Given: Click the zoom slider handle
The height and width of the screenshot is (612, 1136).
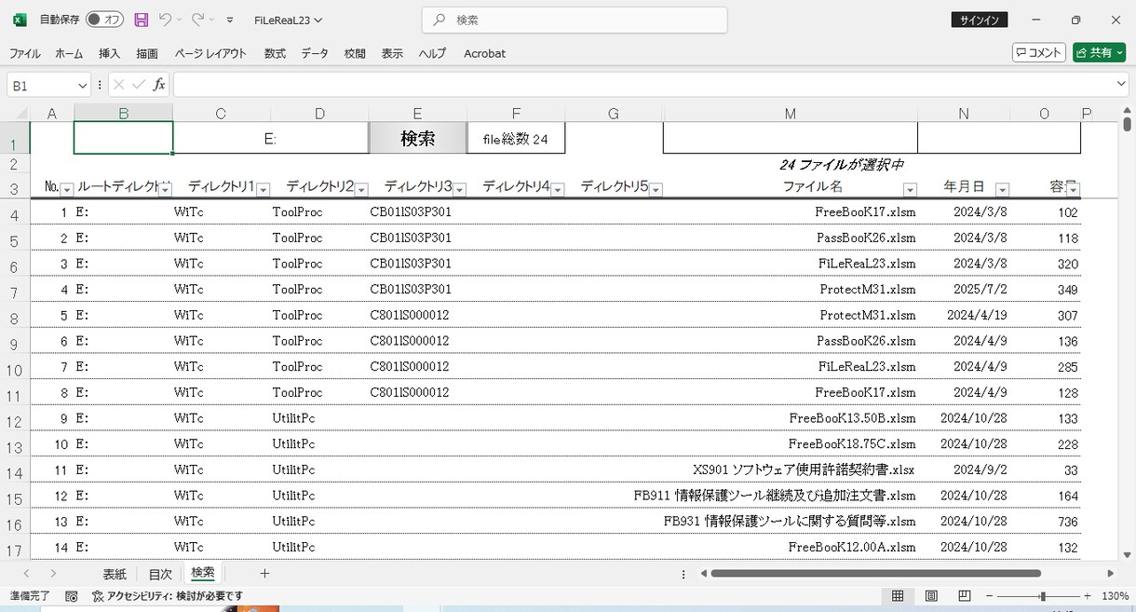Looking at the screenshot, I should [1043, 596].
